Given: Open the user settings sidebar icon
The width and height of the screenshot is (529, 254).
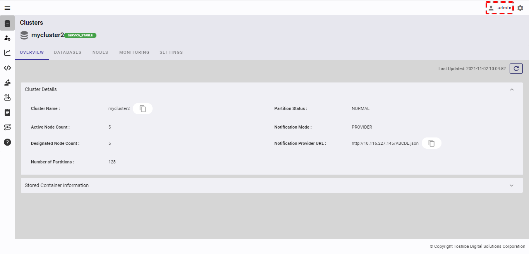Looking at the screenshot, I should click(7, 38).
